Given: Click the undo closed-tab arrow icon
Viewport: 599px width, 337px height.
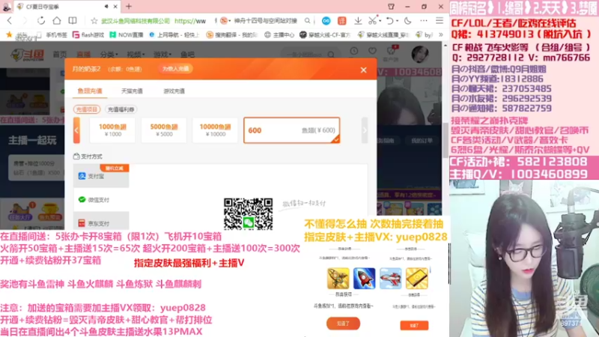Looking at the screenshot, I should pos(389,21).
